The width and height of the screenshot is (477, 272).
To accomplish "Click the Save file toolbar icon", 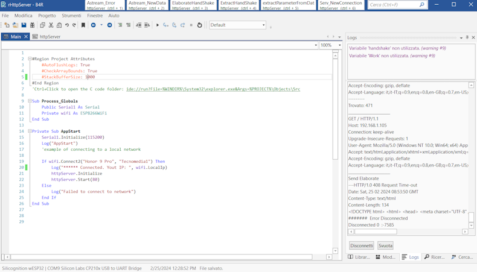I will 24,25.
